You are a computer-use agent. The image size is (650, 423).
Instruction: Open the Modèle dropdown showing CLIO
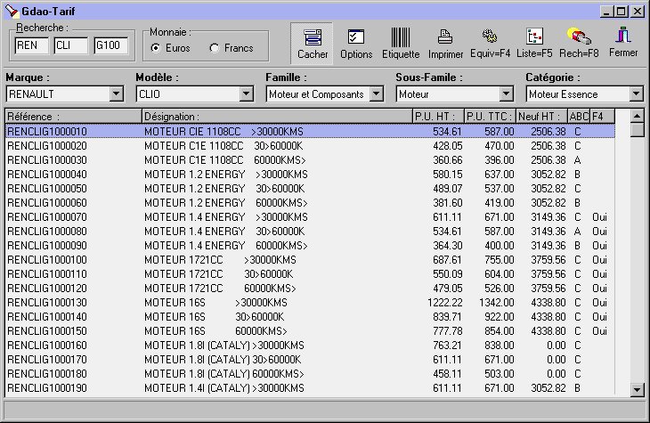[x=247, y=94]
